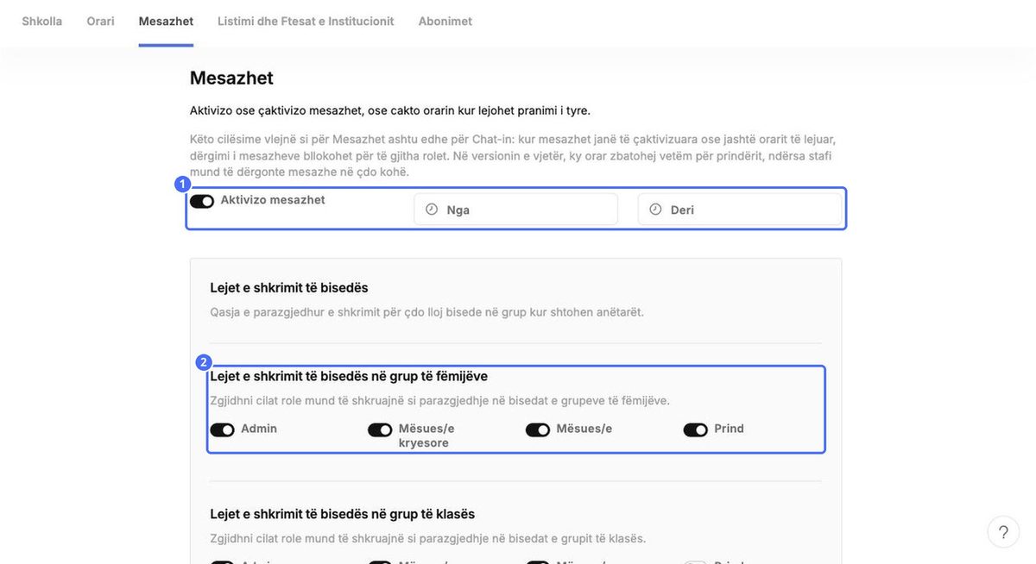Open the help question mark button

(x=1003, y=532)
